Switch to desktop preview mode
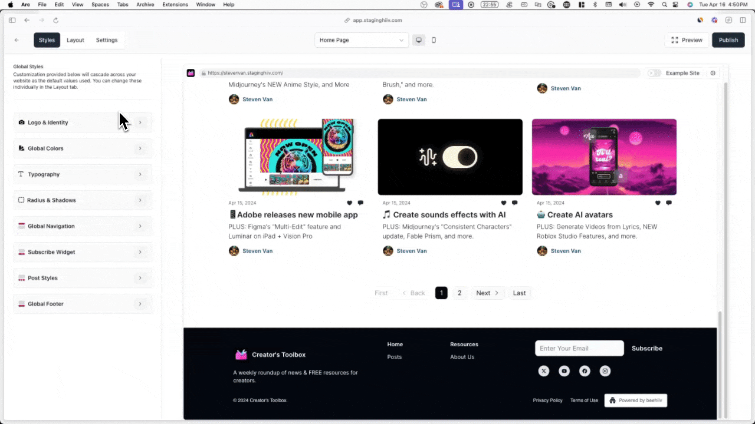The image size is (755, 424). [419, 40]
